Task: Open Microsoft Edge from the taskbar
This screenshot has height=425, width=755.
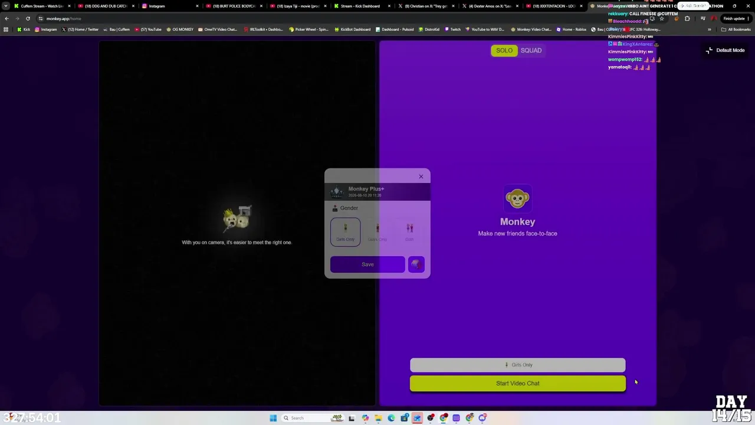Action: pos(391,418)
